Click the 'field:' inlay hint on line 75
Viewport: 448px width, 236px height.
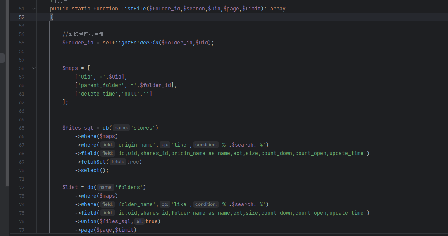pos(107,213)
